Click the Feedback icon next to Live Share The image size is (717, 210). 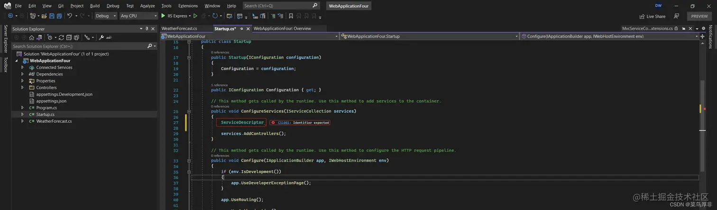[676, 16]
